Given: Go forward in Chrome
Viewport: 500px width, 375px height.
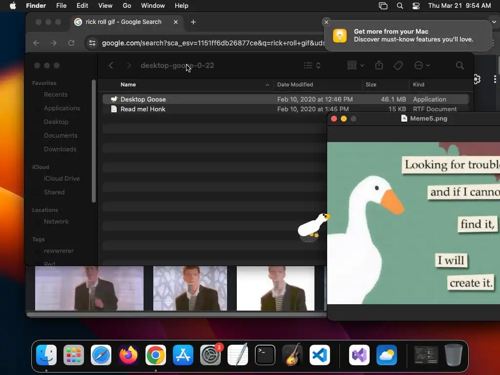Looking at the screenshot, I should [54, 43].
